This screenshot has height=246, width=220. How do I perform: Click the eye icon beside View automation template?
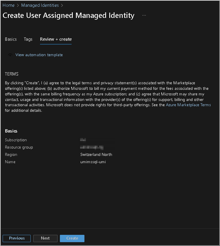(x=10, y=55)
